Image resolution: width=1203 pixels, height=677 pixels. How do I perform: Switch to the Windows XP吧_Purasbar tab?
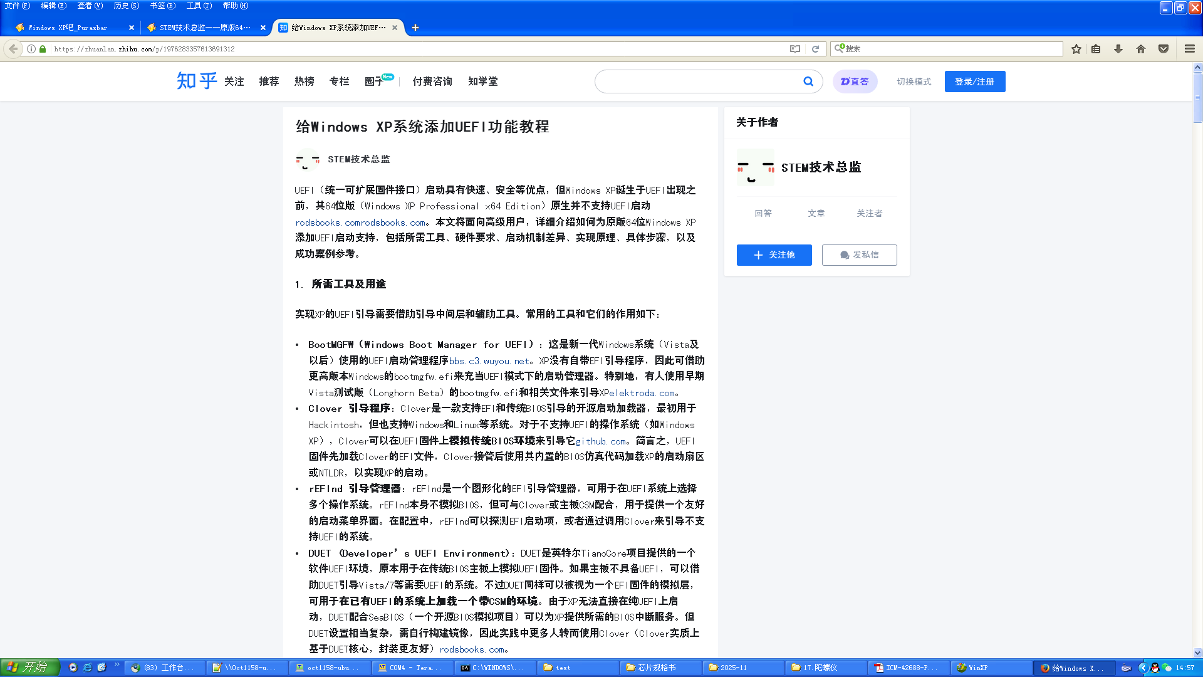click(x=68, y=28)
